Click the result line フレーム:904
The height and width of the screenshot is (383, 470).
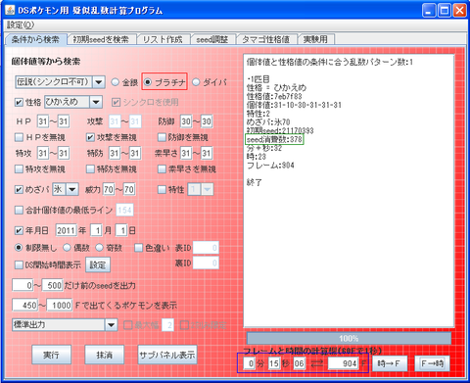tap(270, 166)
